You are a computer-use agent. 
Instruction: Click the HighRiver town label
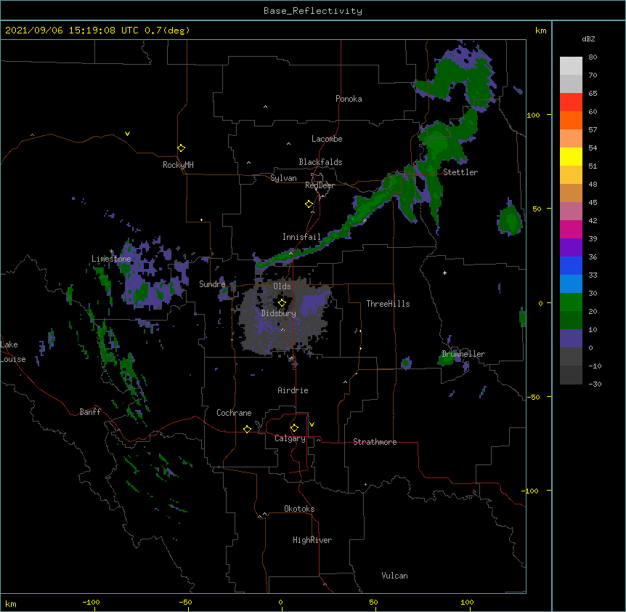(312, 540)
